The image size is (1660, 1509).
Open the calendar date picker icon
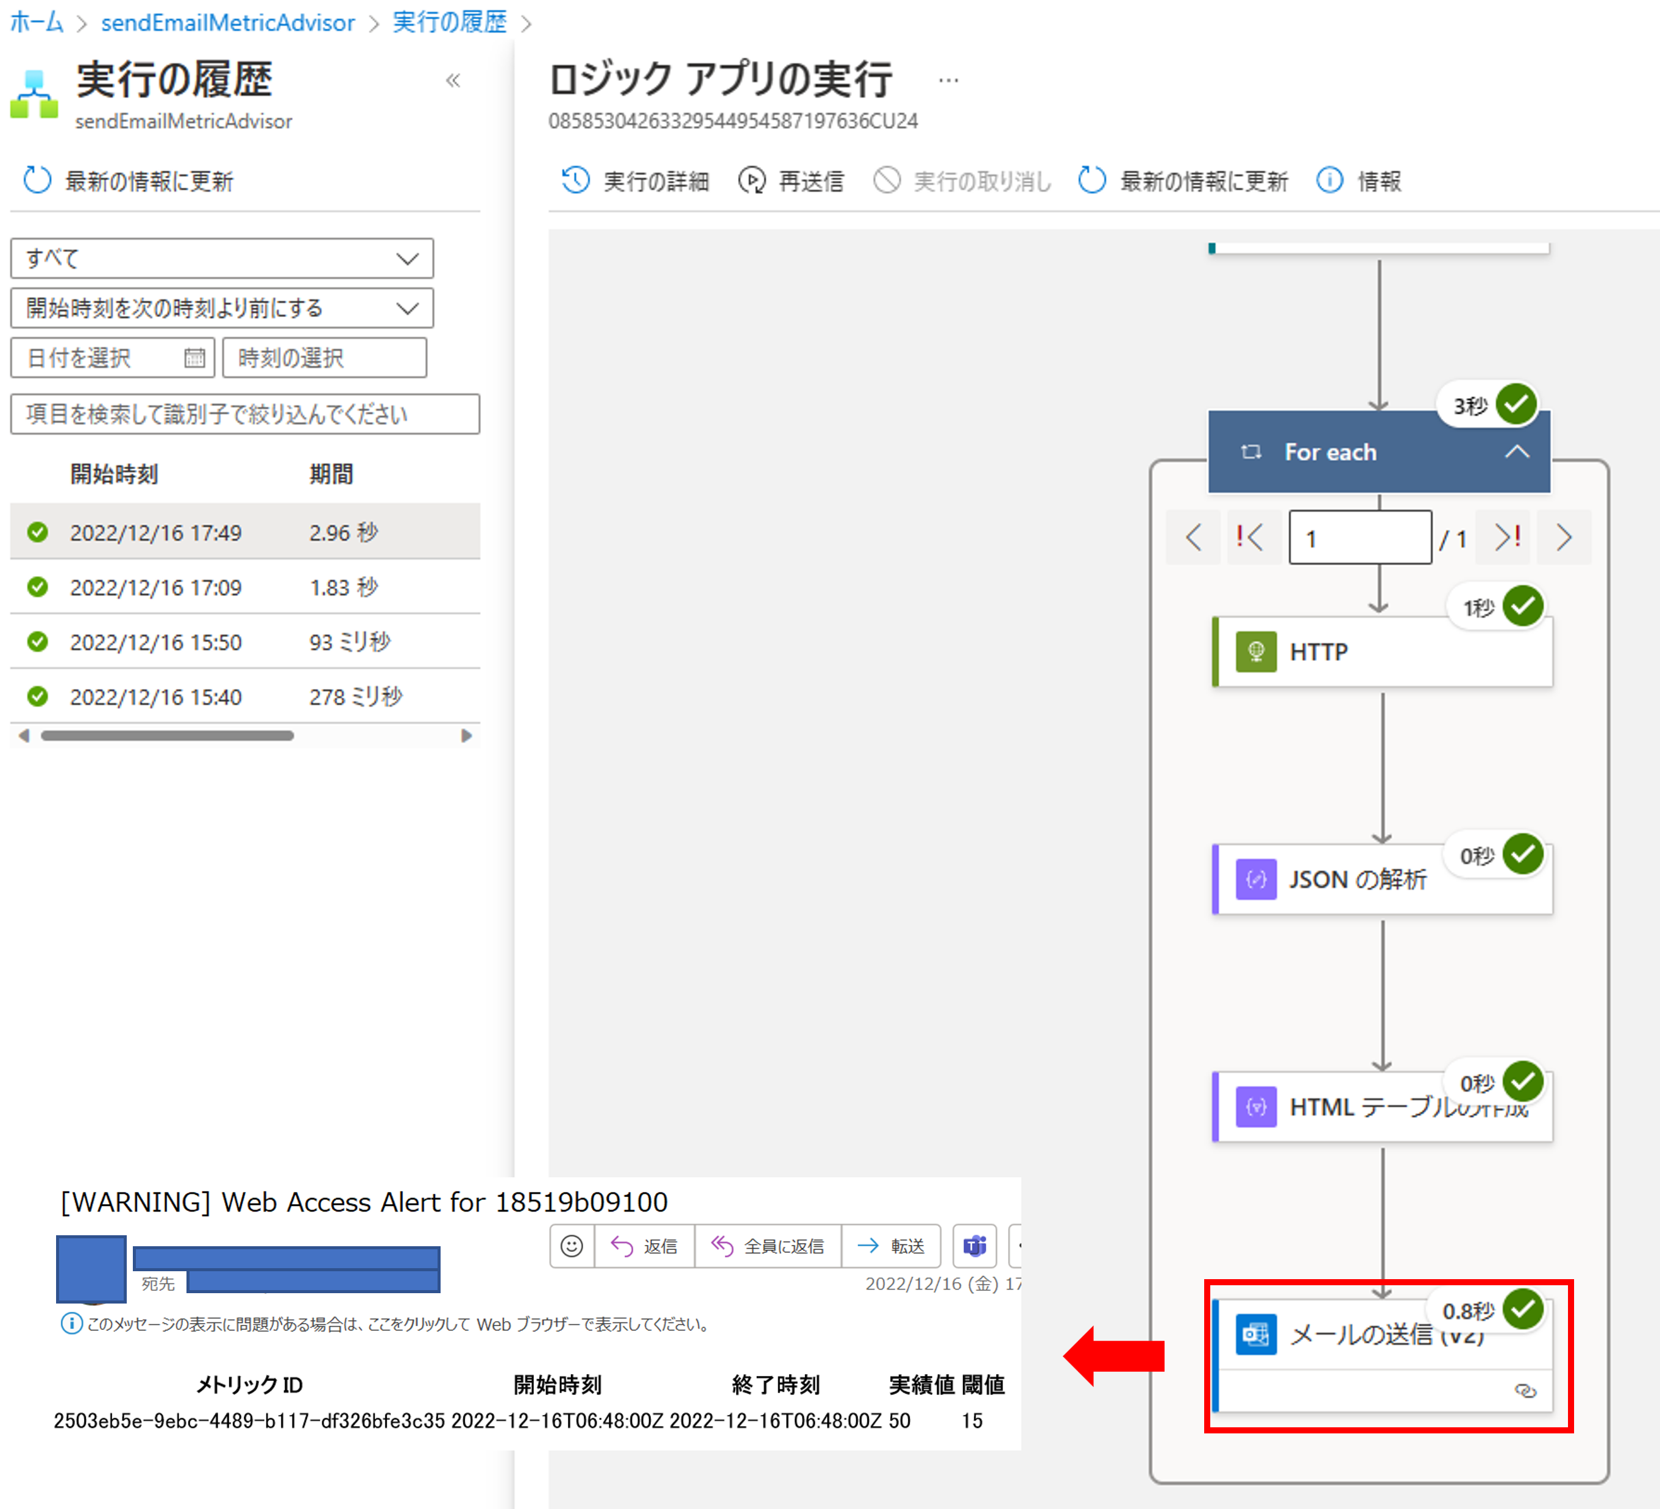tap(194, 357)
